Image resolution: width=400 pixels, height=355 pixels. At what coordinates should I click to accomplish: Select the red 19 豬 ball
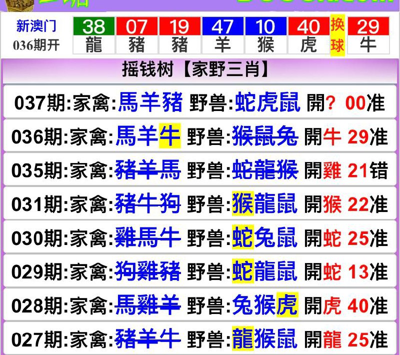[180, 35]
